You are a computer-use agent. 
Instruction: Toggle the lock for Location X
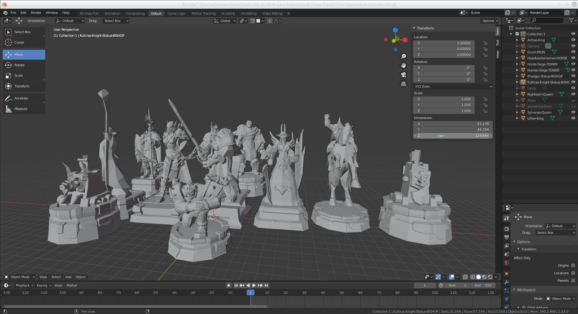(x=484, y=43)
